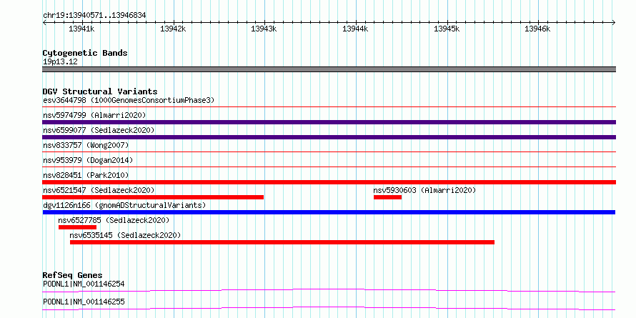The image size is (636, 318).
Task: Open the nsv6521547 (Sedlazeck2020) label
Action: 99,190
